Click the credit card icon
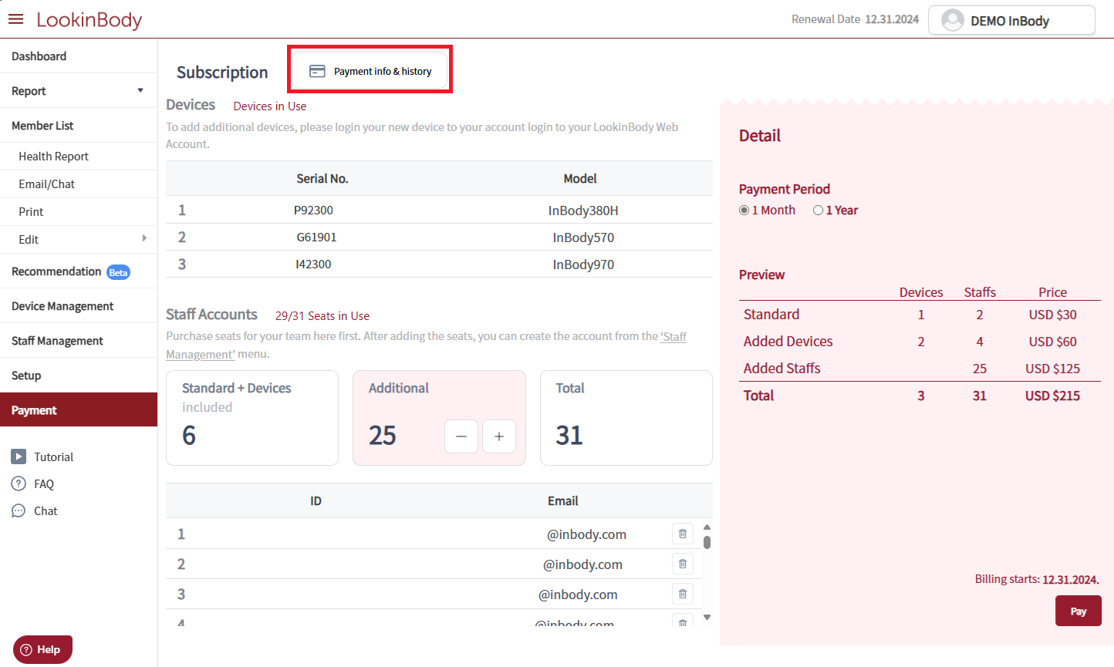 317,71
